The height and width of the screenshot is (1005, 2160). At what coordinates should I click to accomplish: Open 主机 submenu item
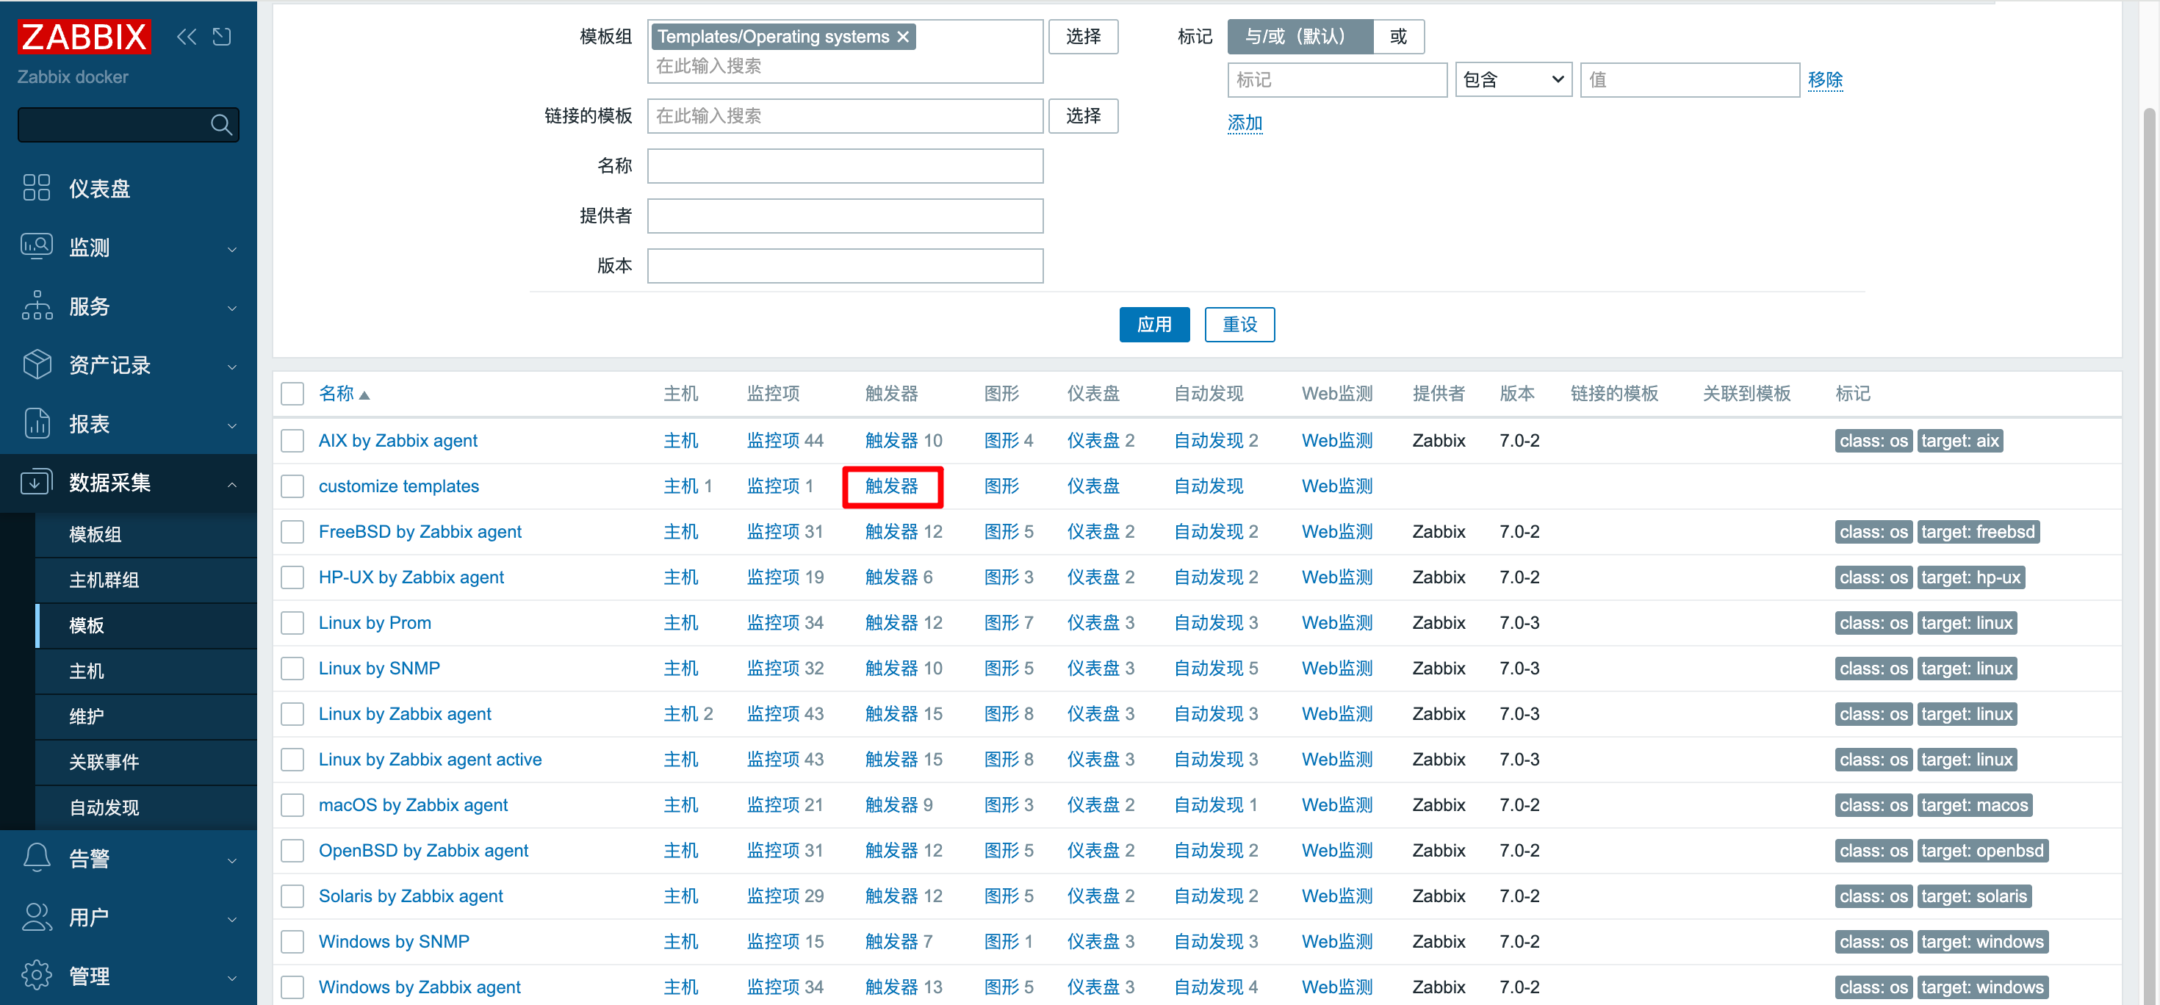(146, 671)
